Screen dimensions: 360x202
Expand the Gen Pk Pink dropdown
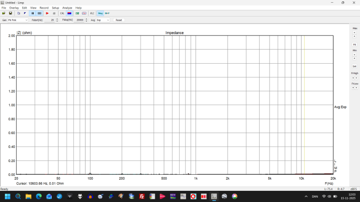(x=26, y=20)
